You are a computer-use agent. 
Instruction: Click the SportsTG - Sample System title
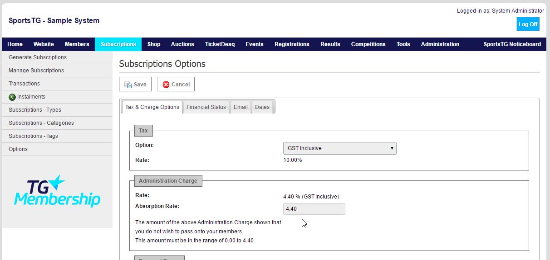coord(54,20)
